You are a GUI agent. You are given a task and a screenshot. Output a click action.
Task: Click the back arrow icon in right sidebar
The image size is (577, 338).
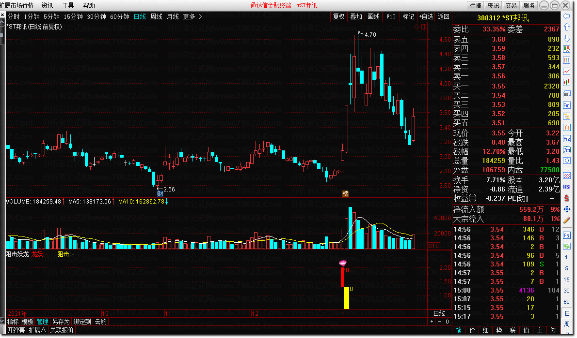click(x=567, y=16)
